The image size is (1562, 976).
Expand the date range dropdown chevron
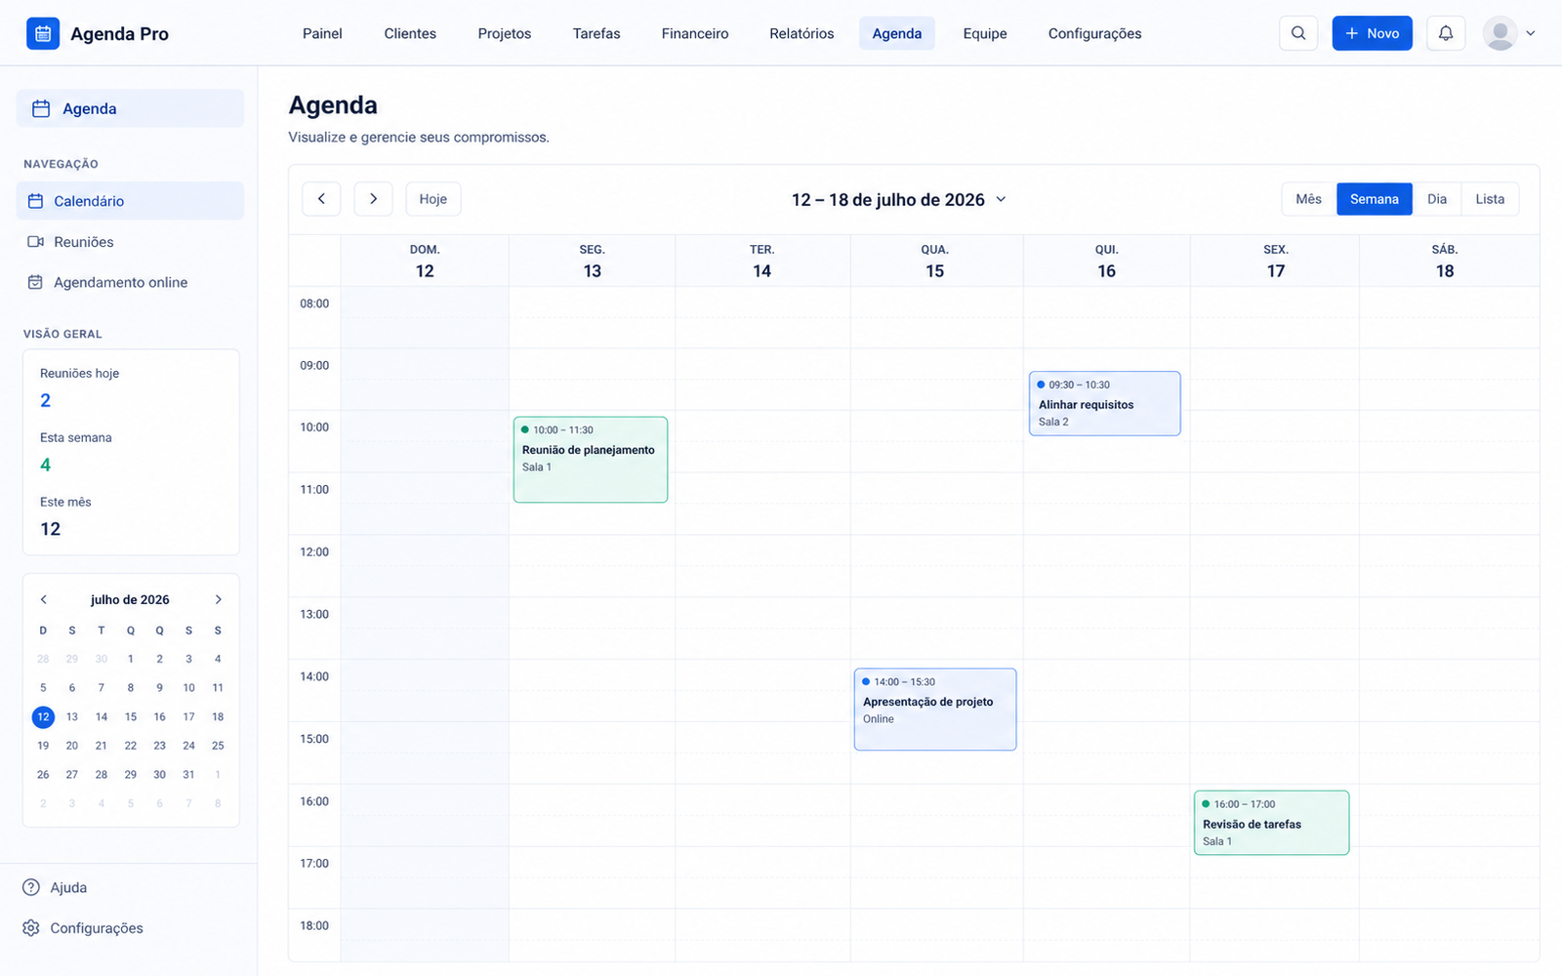coord(1001,199)
